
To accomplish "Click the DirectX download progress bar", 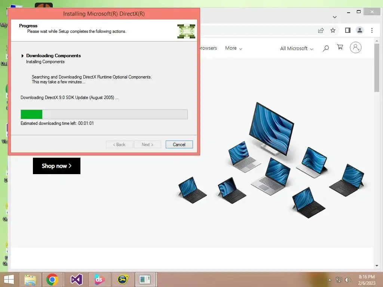I will (x=104, y=114).
